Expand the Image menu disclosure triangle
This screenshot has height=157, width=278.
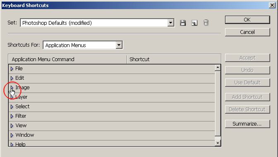[x=12, y=88]
